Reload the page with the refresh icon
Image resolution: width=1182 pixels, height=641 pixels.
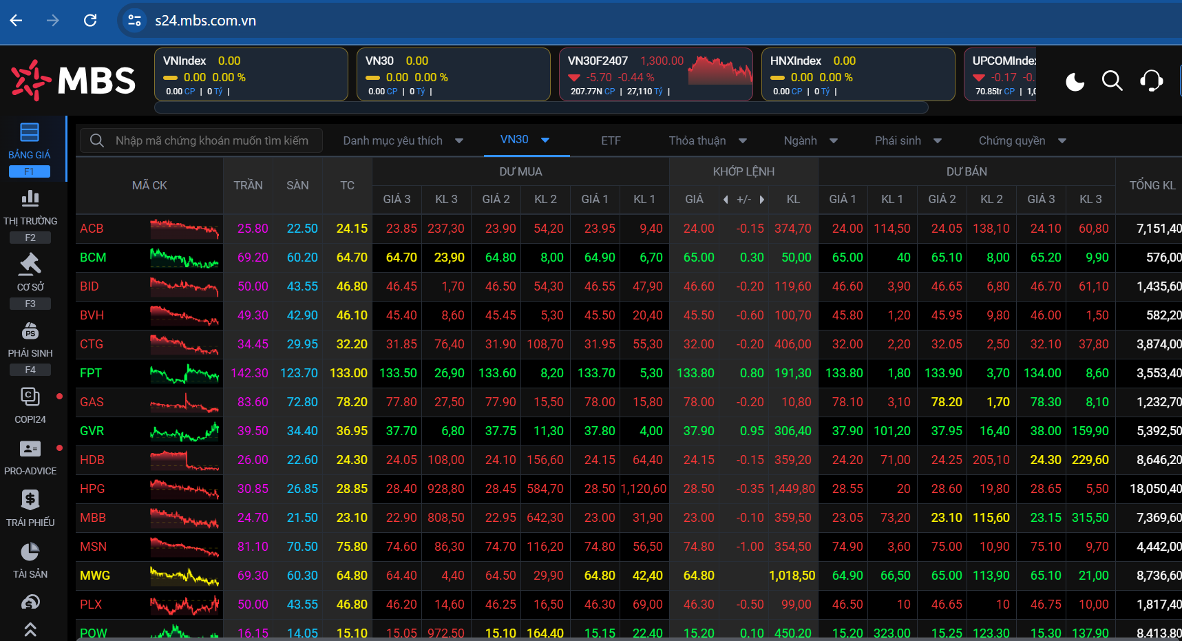[90, 21]
